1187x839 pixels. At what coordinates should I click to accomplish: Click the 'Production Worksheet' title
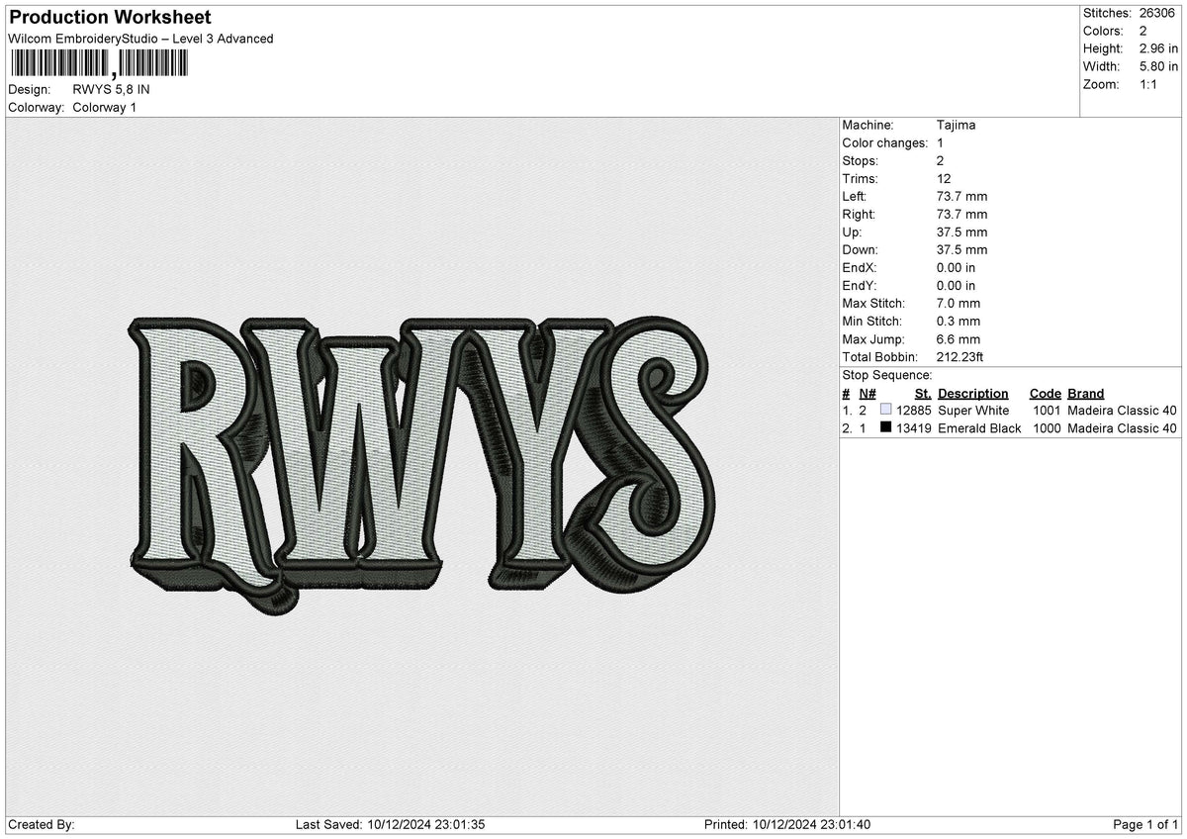[110, 18]
